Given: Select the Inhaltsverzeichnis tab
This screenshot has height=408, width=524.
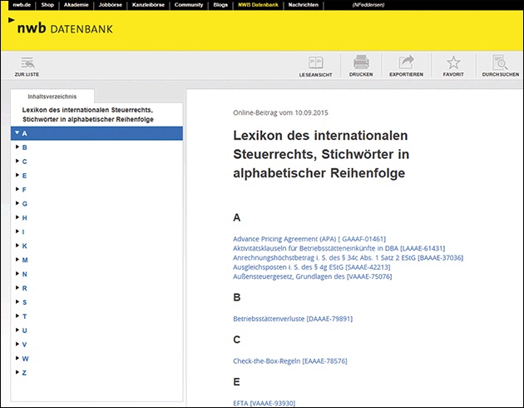Looking at the screenshot, I should point(53,97).
